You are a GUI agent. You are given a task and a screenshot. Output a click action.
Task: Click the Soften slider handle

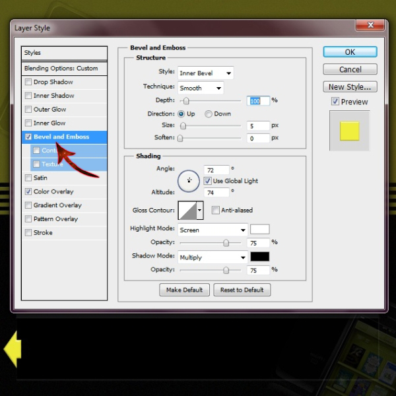180,139
